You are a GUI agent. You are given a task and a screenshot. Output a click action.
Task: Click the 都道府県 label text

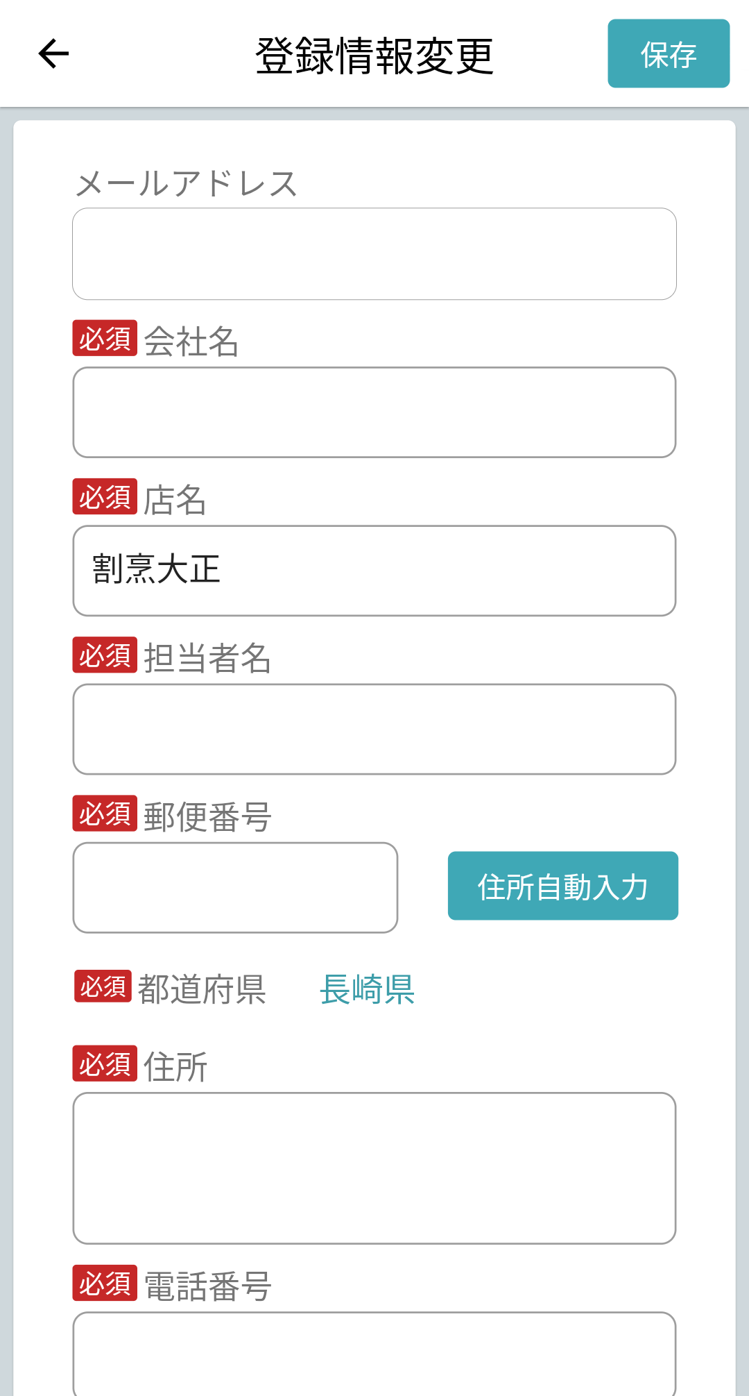tap(202, 989)
